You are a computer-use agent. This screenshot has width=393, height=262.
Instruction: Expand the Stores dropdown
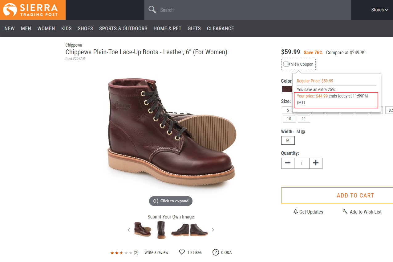[x=379, y=10]
